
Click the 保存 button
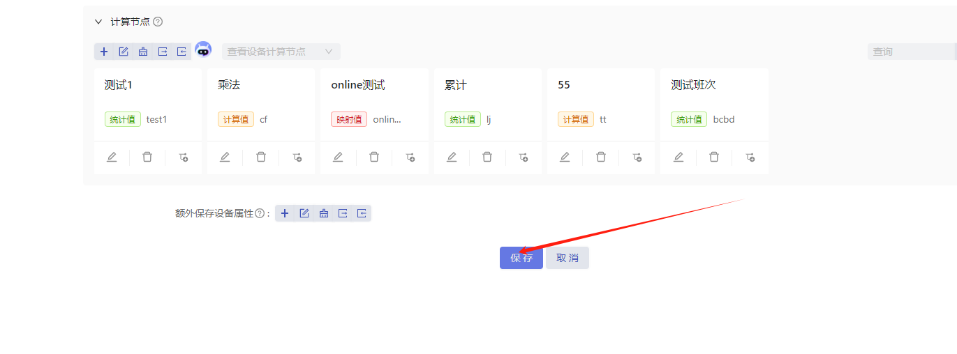pos(521,258)
